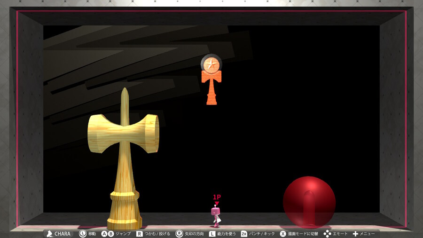Screen dimensions: 423x238
Task: Click the big red ball
Action: [309, 202]
